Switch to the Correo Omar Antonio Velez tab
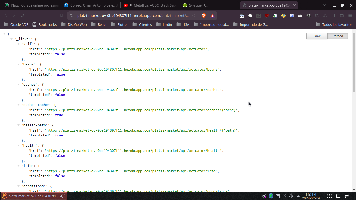 pyautogui.click(x=91, y=5)
